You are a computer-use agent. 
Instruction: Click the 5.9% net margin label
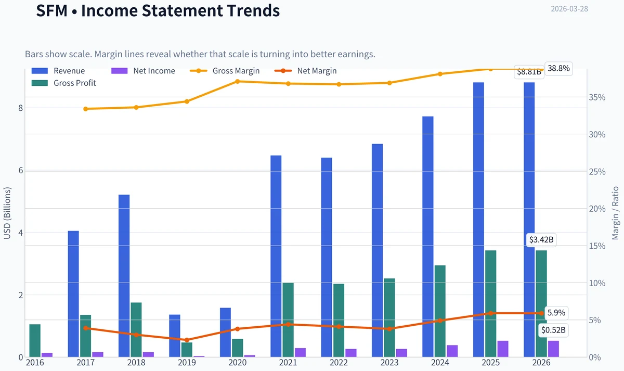coord(556,313)
